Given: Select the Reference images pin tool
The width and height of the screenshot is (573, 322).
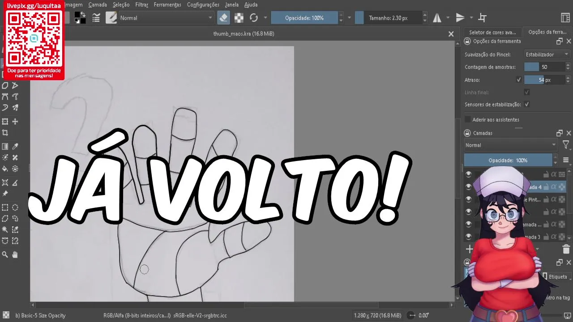Looking at the screenshot, I should [x=5, y=194].
